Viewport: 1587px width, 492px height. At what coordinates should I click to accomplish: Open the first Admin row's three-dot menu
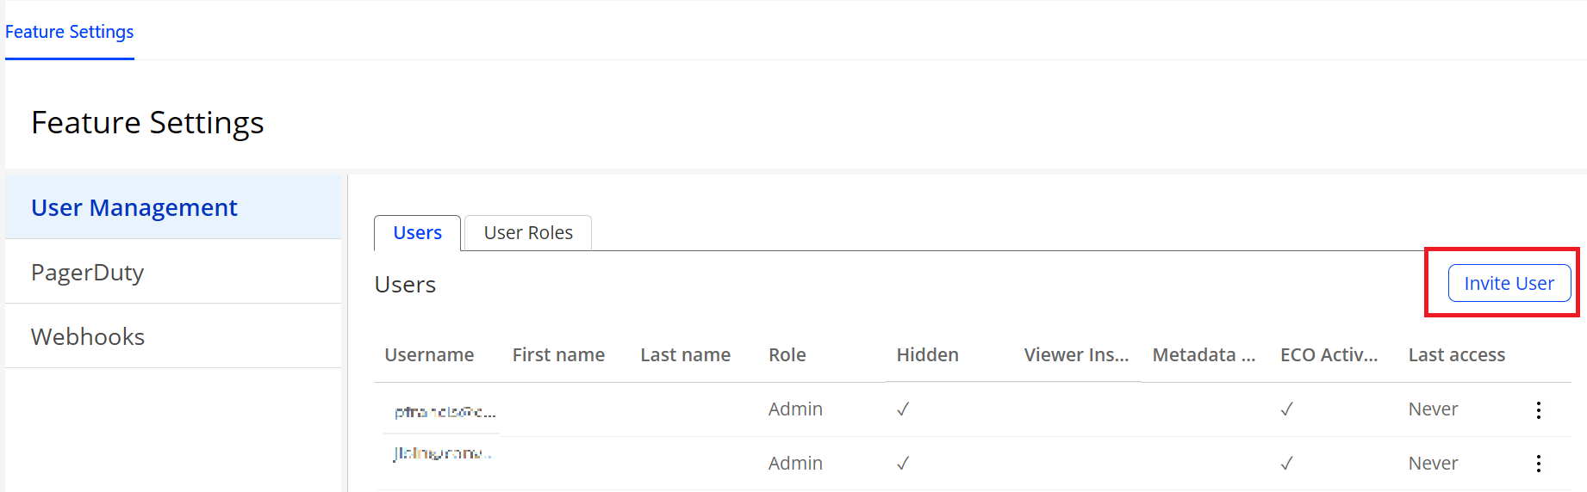1538,410
